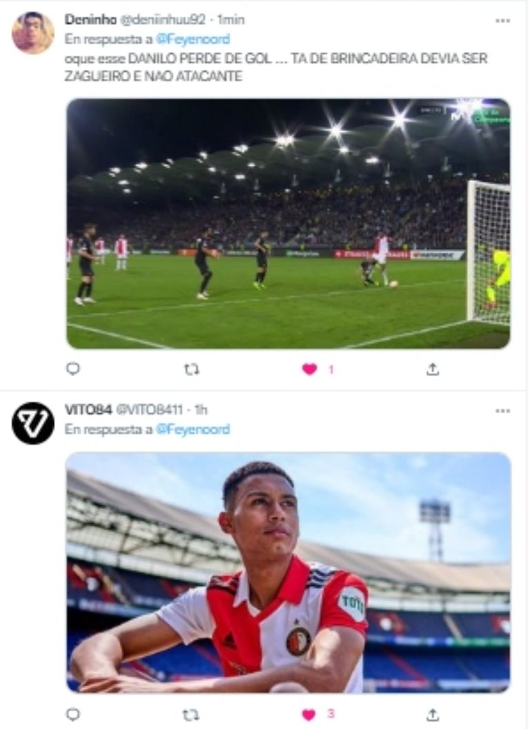Unlike Deninho's tweet with heart icon

click(310, 369)
